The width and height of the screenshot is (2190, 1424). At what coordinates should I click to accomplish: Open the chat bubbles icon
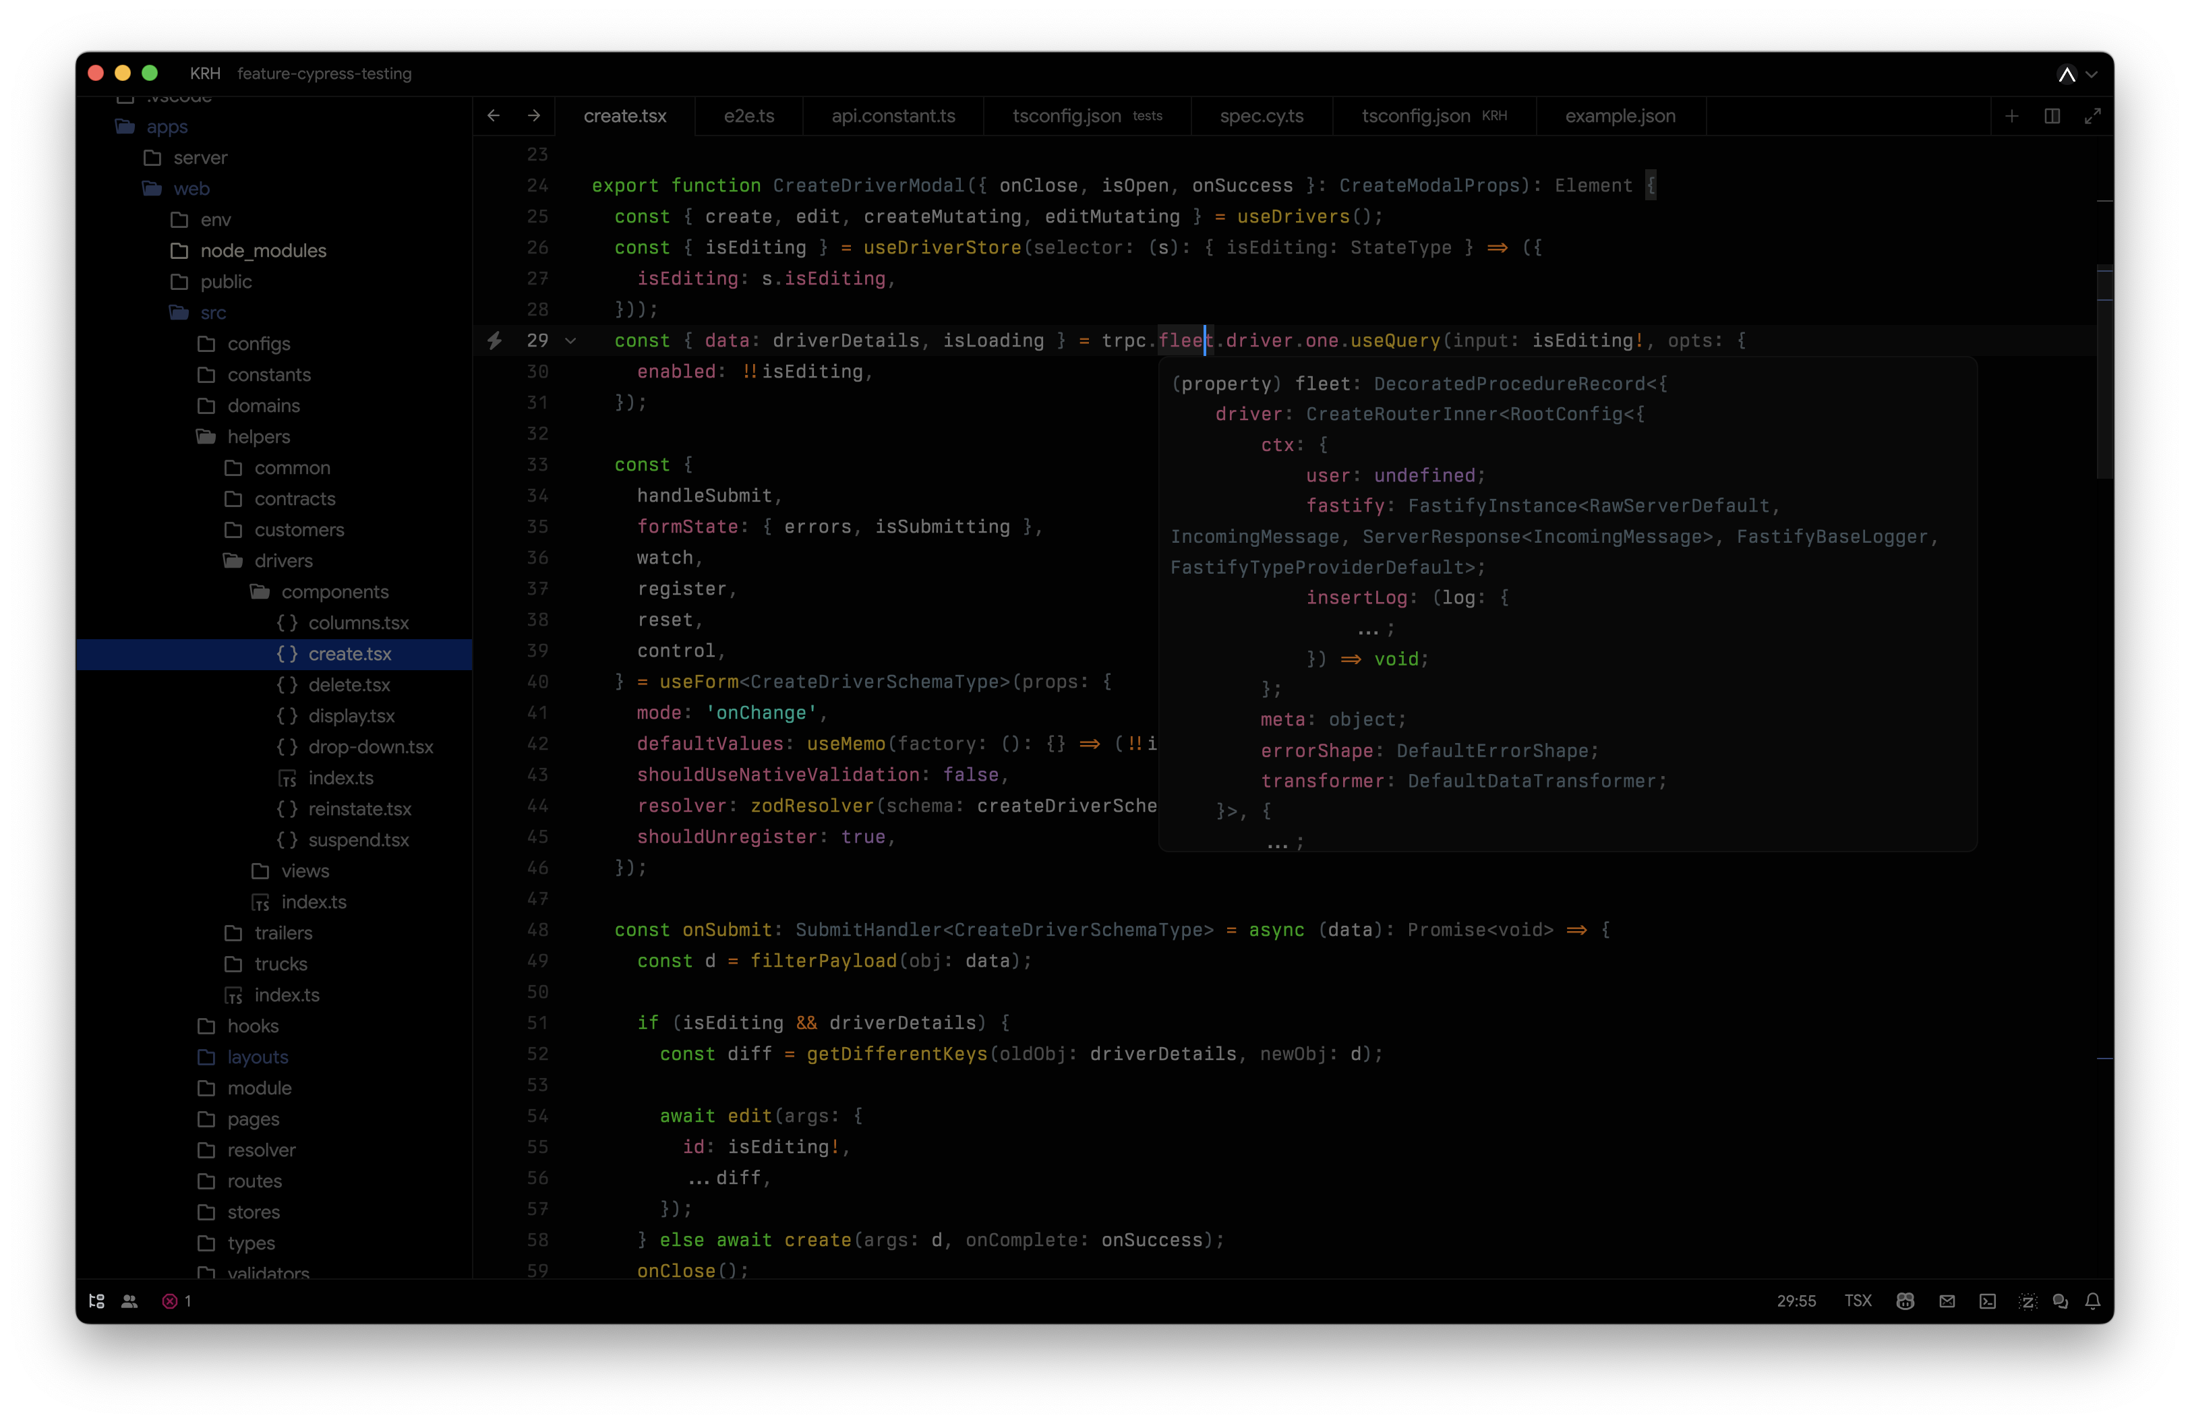pyautogui.click(x=2061, y=1301)
